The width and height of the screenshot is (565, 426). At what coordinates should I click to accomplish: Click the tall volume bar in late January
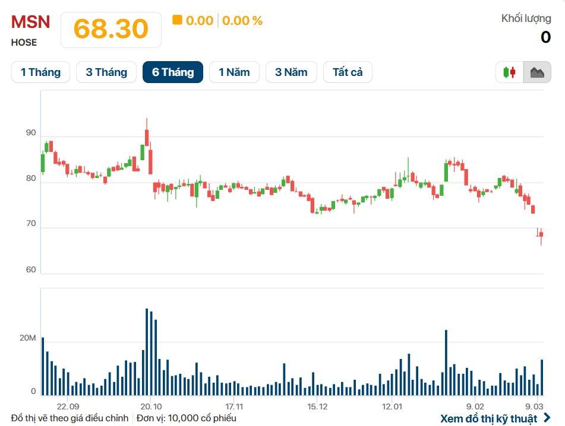click(446, 363)
